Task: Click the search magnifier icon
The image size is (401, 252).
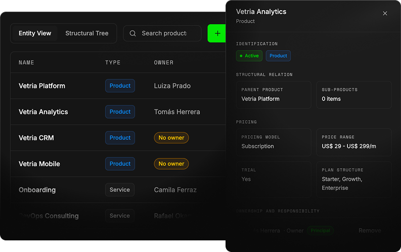Action: pyautogui.click(x=132, y=33)
